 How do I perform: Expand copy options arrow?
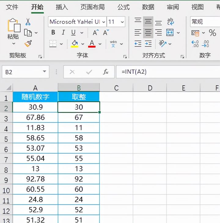(36, 33)
